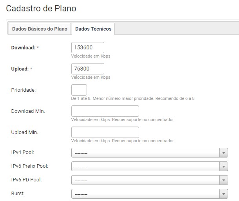Open the IPv4 Pool dropdown

[149, 153]
